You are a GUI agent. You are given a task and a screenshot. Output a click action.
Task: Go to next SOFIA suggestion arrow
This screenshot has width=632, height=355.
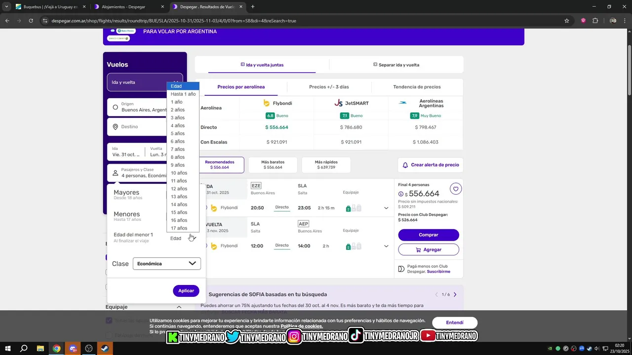[x=455, y=294]
